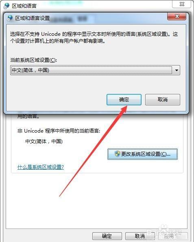Screen dimensions: 194x242
Task: Close the 区域和语言设置 dialog with red X
Action: [x=177, y=16]
